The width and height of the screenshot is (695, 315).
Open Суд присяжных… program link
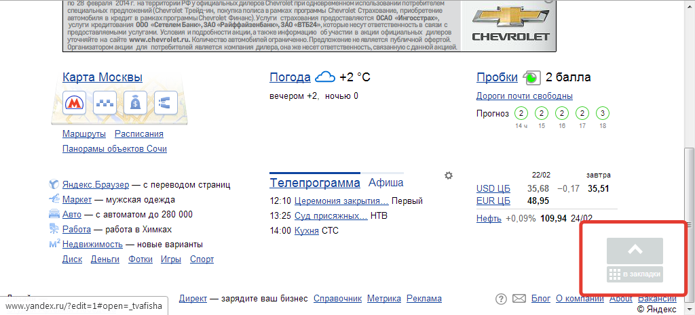coord(331,216)
